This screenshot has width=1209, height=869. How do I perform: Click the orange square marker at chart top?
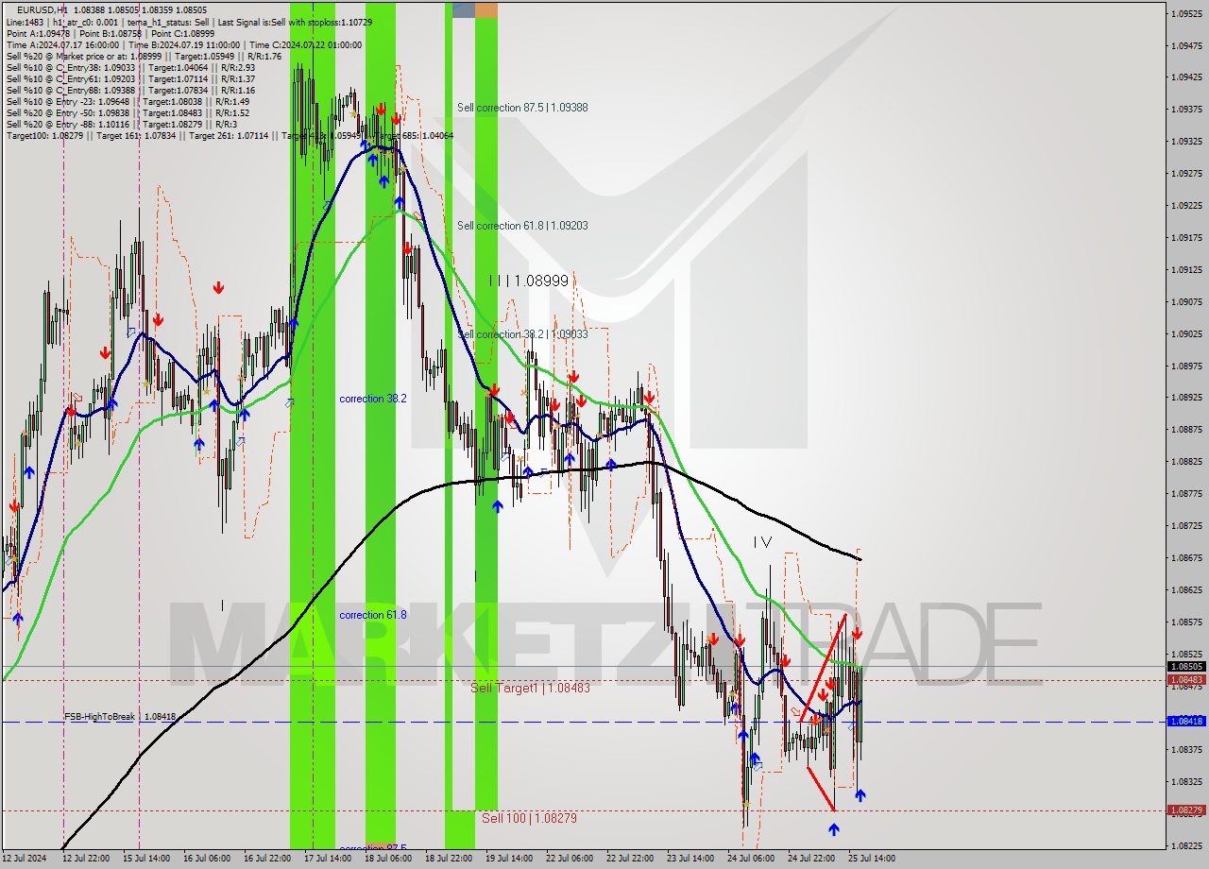coord(486,9)
